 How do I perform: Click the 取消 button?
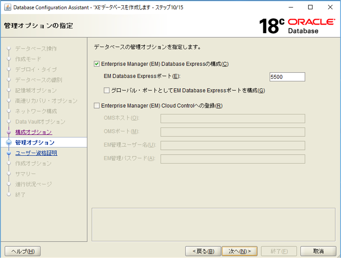click(x=318, y=251)
